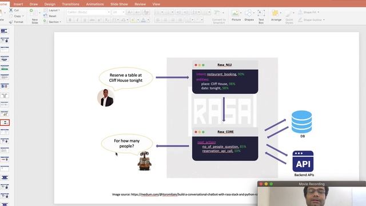Click the Reset slide icon
366x206 pixels.
46,16
